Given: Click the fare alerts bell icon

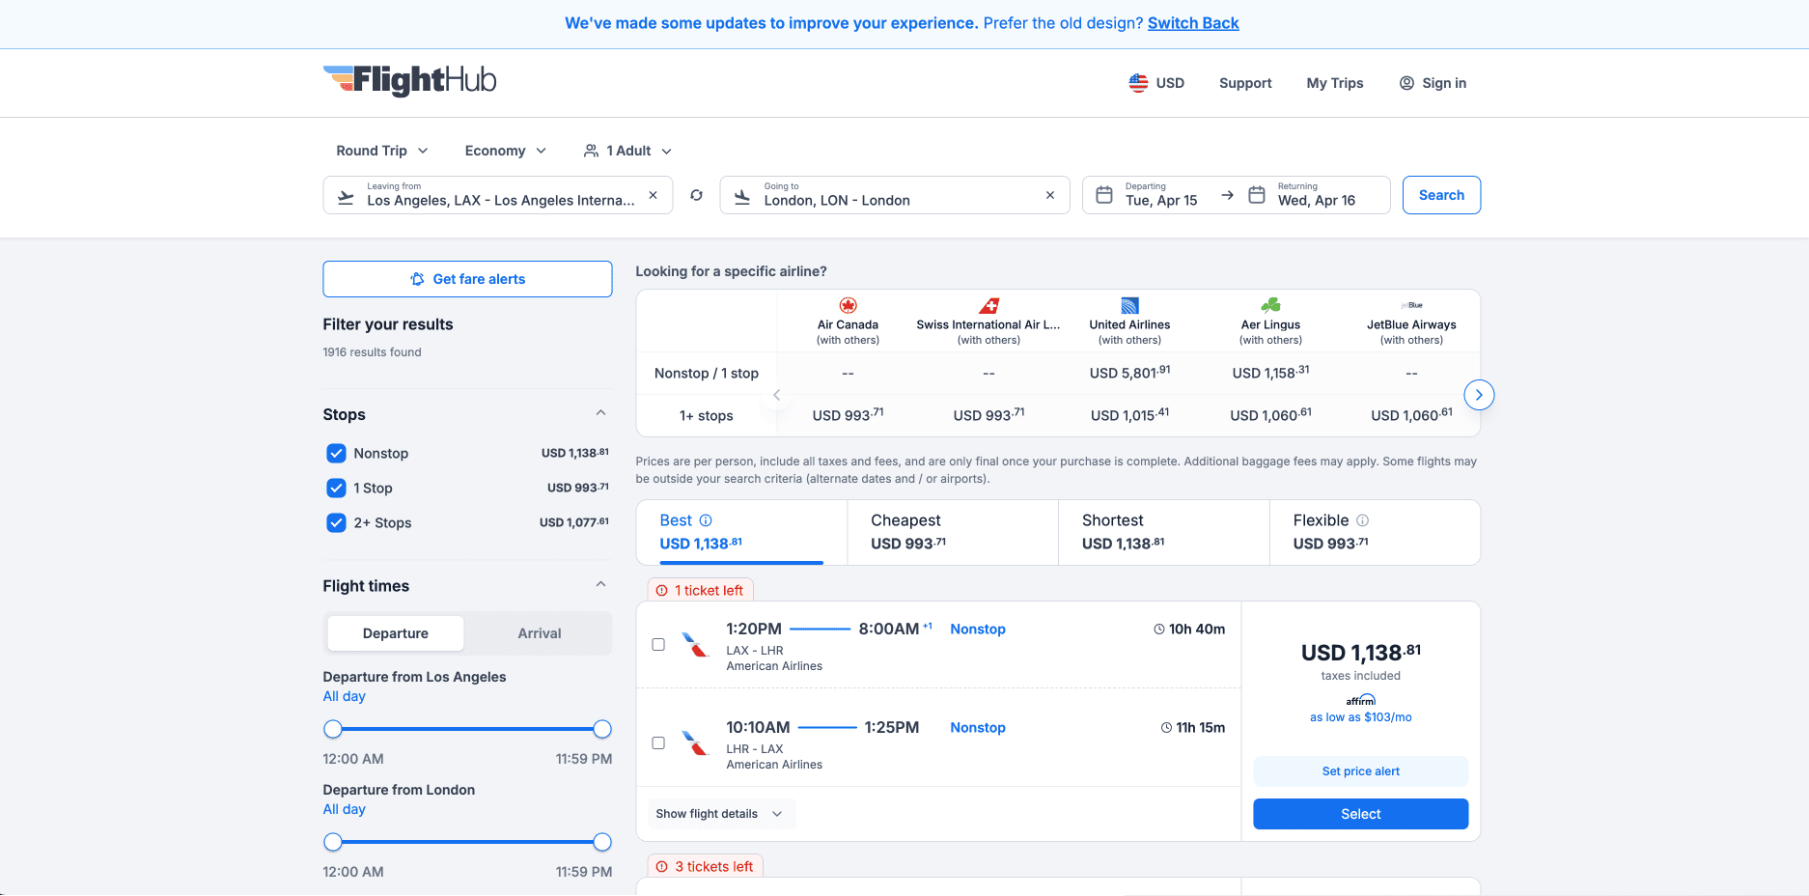Looking at the screenshot, I should coord(417,279).
